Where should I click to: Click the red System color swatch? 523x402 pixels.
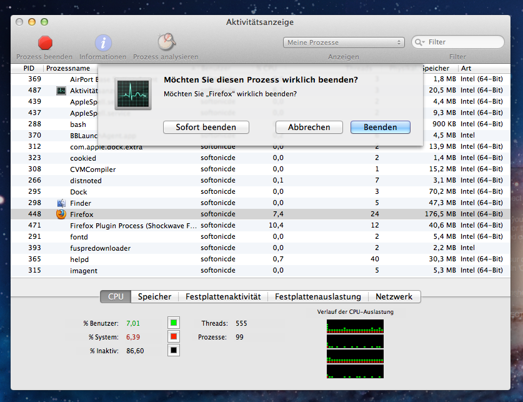tap(174, 336)
